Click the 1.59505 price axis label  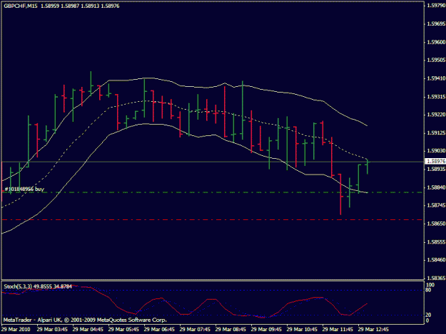pos(436,60)
